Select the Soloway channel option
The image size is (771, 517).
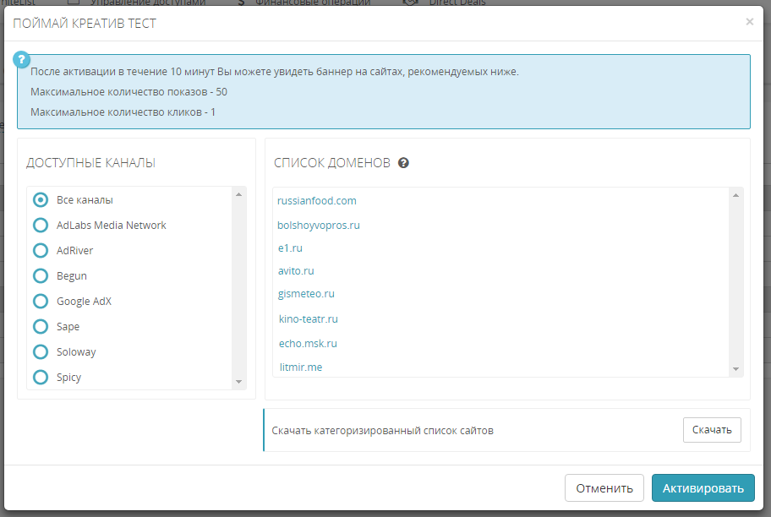[41, 352]
